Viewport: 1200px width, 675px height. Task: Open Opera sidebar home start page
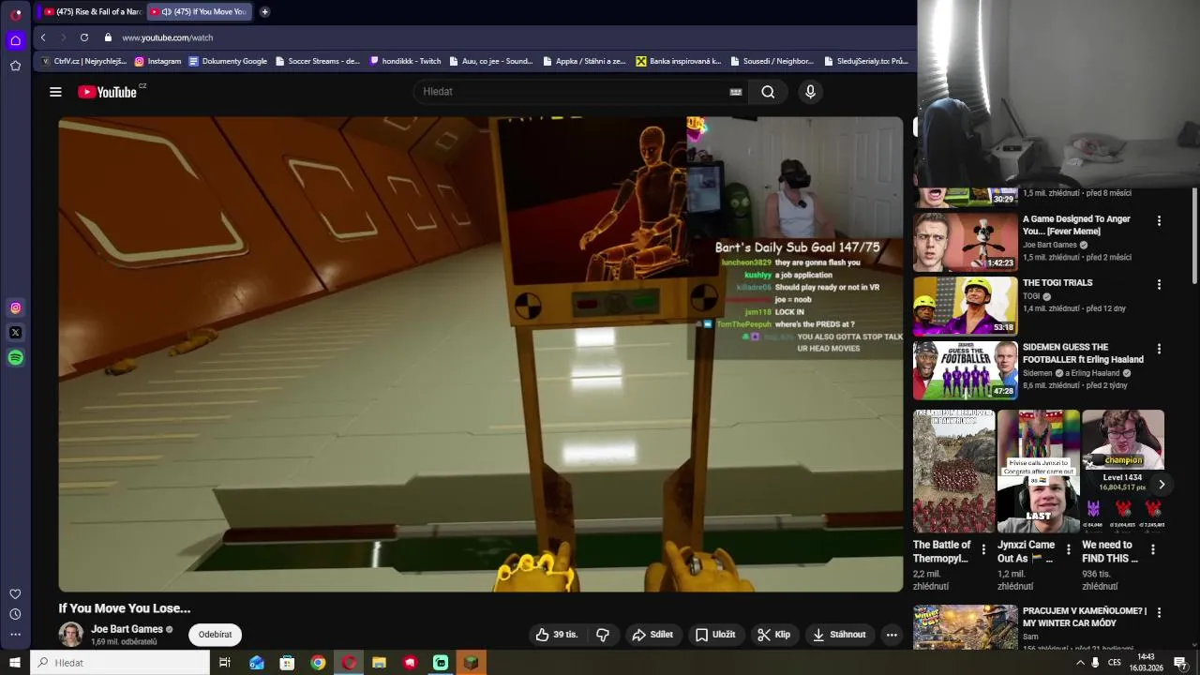16,40
